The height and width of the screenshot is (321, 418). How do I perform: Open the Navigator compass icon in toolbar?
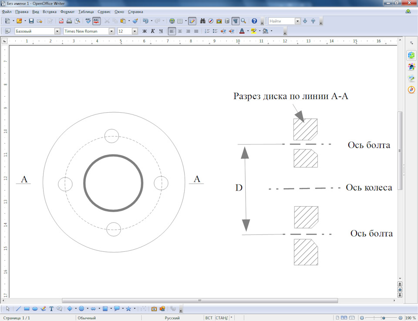pyautogui.click(x=211, y=21)
